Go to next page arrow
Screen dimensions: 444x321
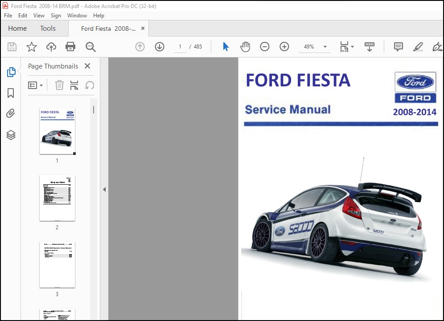(160, 47)
